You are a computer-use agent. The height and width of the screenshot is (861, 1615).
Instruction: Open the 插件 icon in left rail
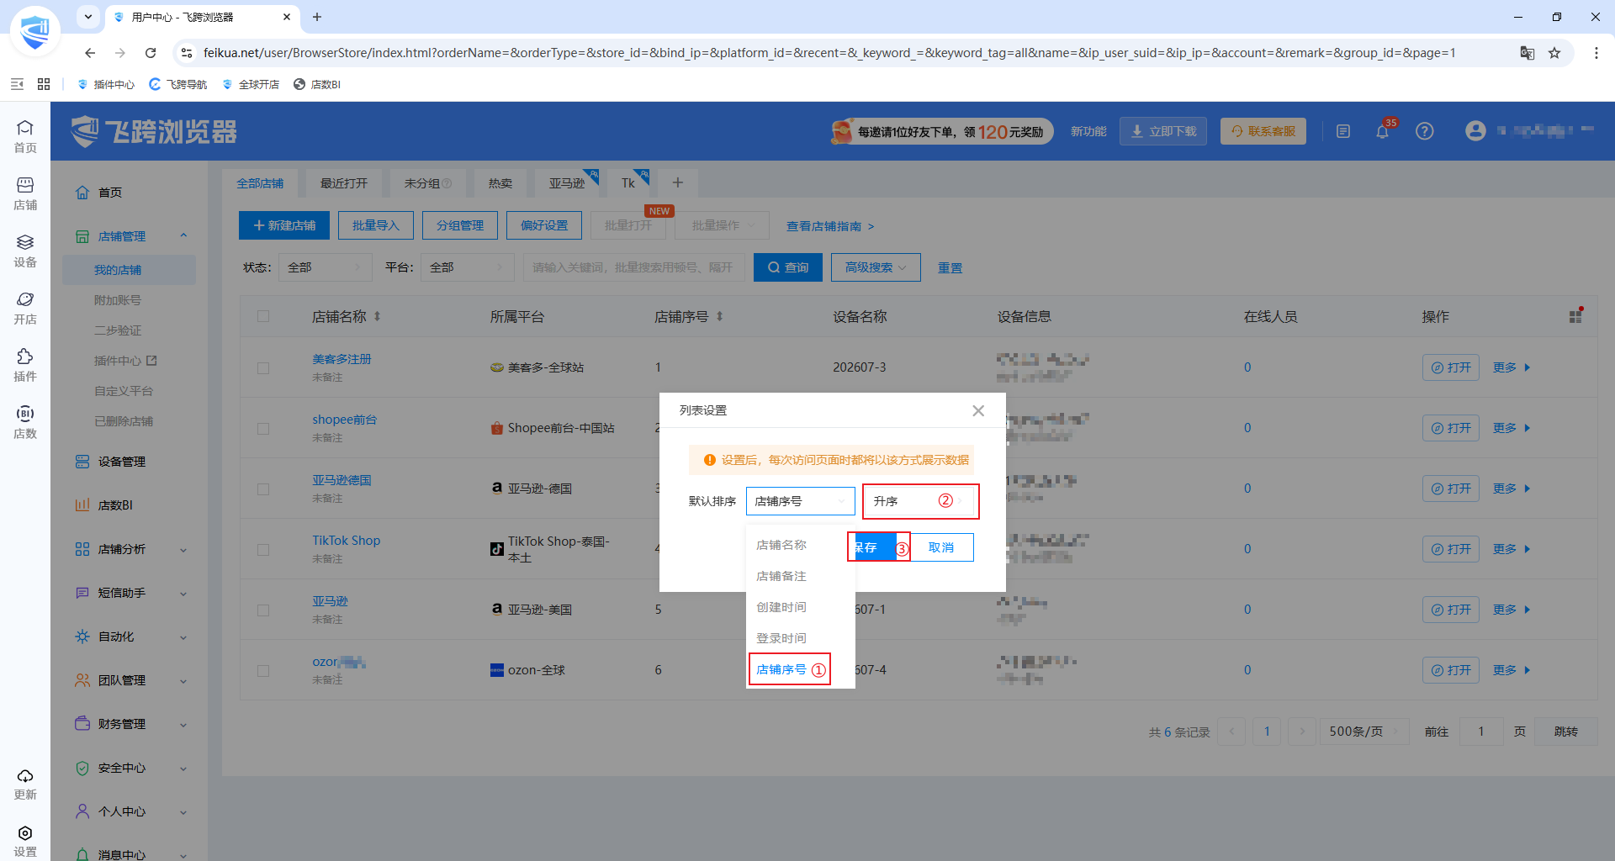25,365
